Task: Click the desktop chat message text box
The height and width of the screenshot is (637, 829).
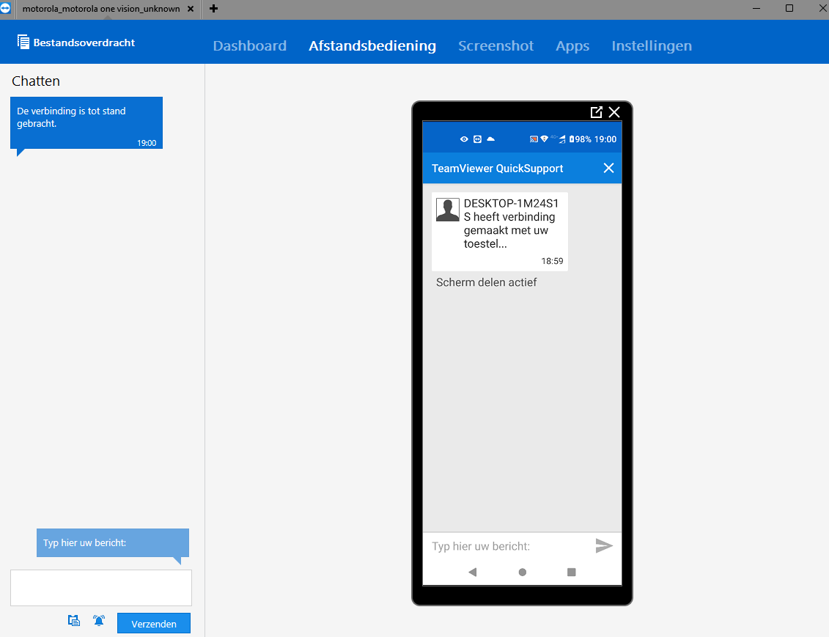Action: click(x=101, y=588)
